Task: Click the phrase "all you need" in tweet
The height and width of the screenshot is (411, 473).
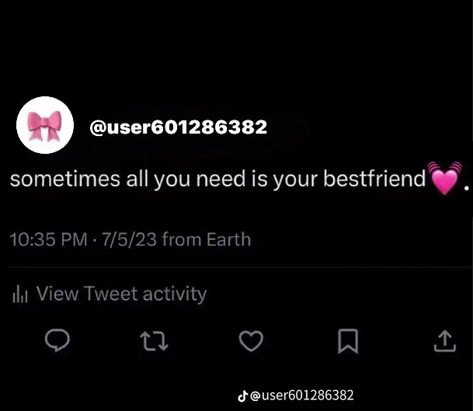Action: click(x=186, y=179)
